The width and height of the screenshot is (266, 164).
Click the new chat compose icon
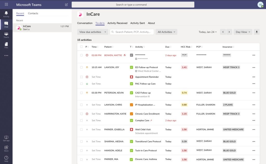[66, 5]
